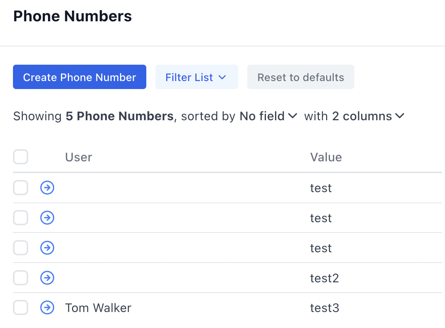The width and height of the screenshot is (445, 328).
Task: Expand the '2 columns' dropdown
Action: pos(368,116)
